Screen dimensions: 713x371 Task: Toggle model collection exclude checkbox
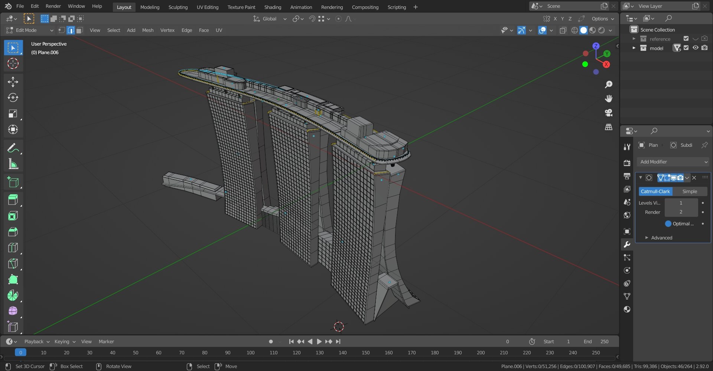point(686,48)
